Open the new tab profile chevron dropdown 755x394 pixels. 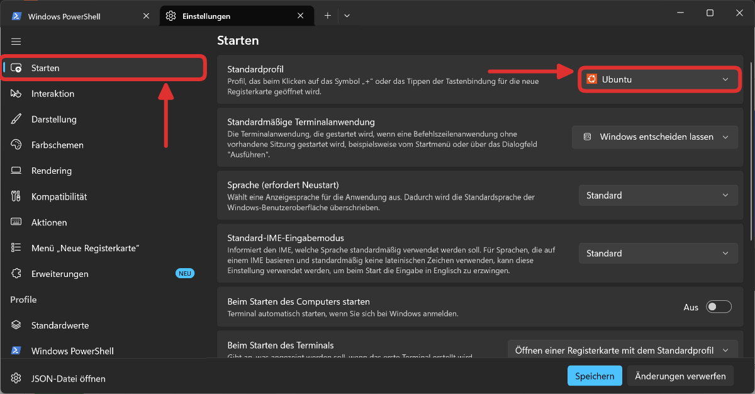(347, 16)
